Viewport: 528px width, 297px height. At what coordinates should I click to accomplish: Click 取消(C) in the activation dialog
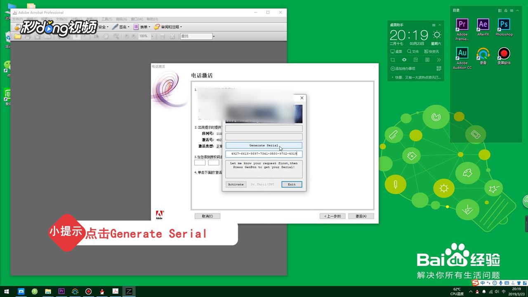coord(207,216)
